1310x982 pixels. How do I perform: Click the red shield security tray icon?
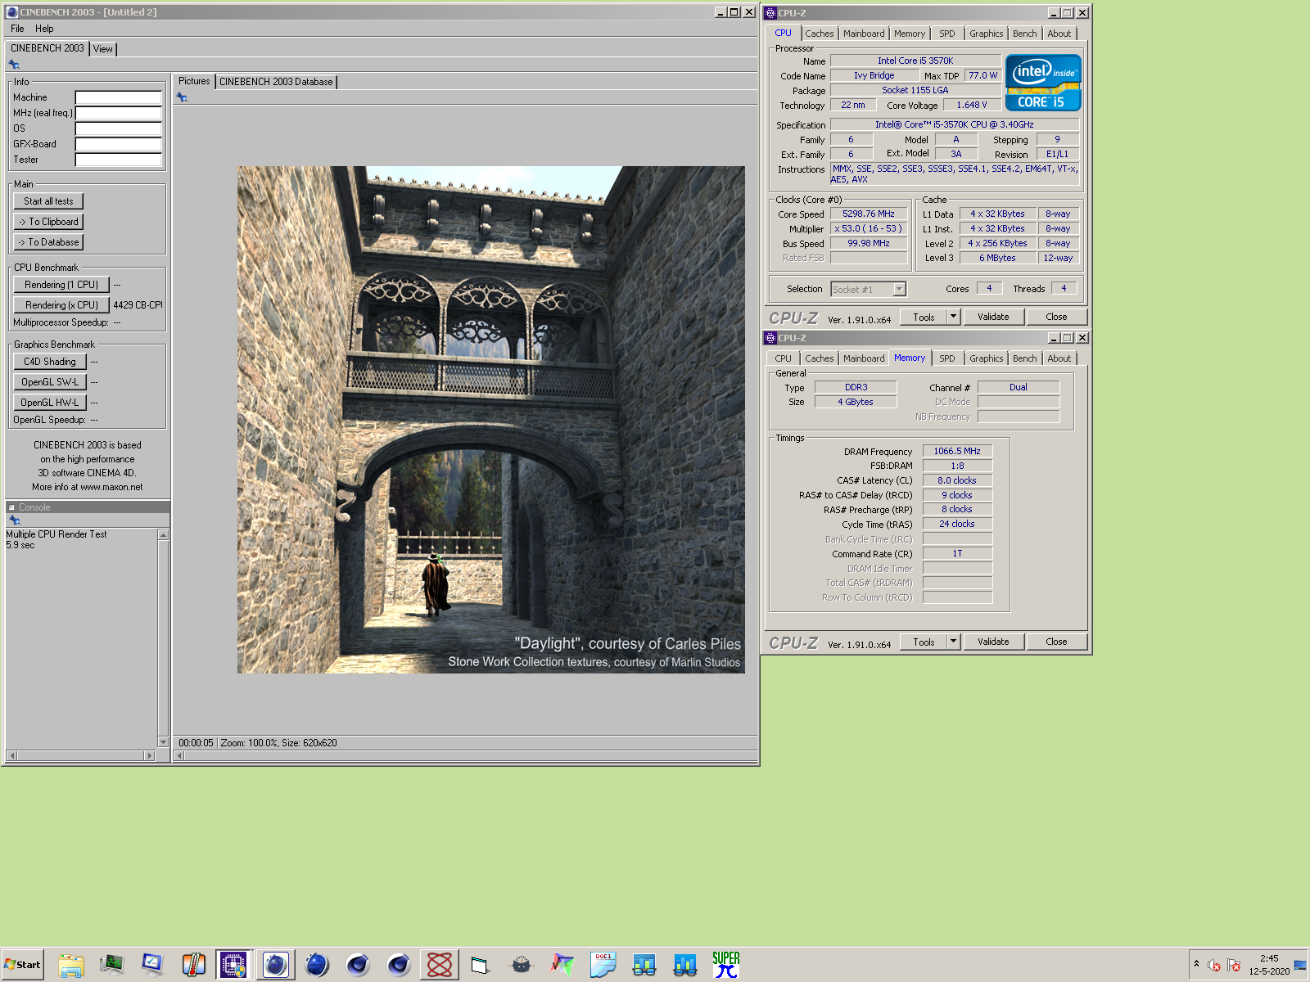point(1234,966)
